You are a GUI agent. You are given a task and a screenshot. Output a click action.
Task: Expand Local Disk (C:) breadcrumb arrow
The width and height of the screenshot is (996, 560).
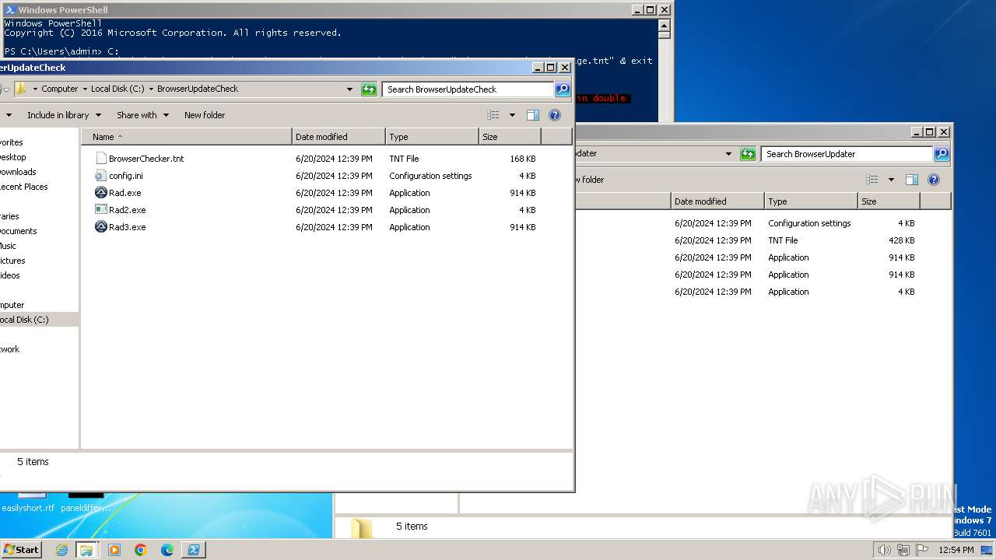(x=151, y=89)
